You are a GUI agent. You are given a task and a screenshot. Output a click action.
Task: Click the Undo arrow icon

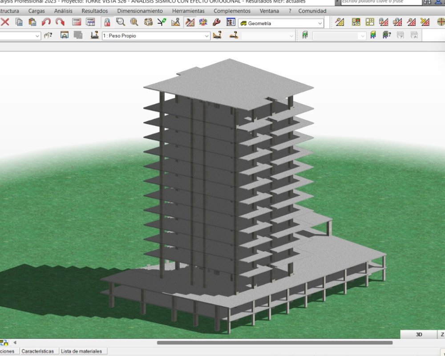pyautogui.click(x=46, y=22)
